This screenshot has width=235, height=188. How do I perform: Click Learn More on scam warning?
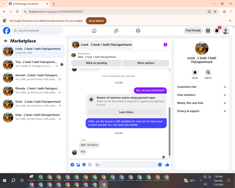[126, 112]
